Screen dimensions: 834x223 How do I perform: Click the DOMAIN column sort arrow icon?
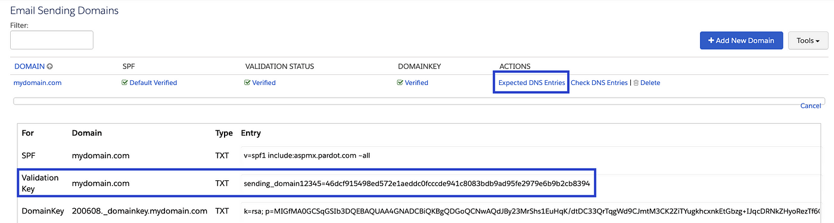pyautogui.click(x=50, y=67)
